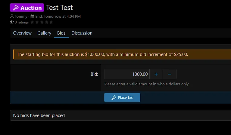Open Tommy's user profile link

[21, 16]
